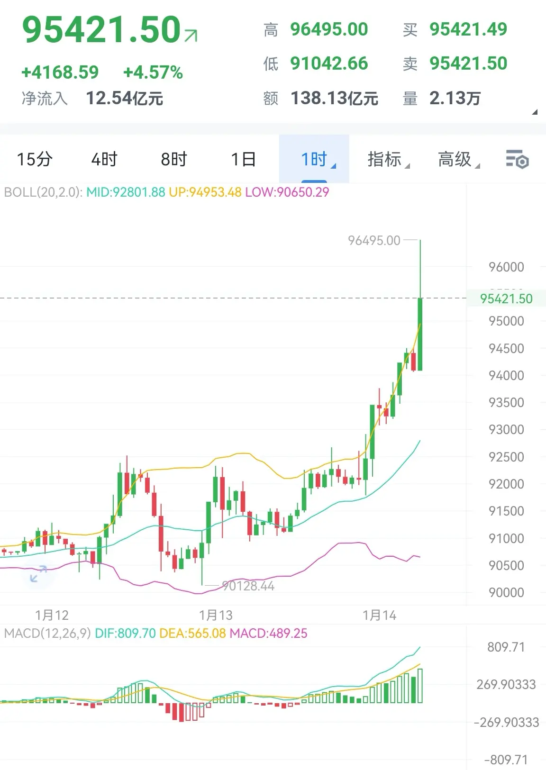Tap the current price 95421.50 headline

click(x=101, y=29)
